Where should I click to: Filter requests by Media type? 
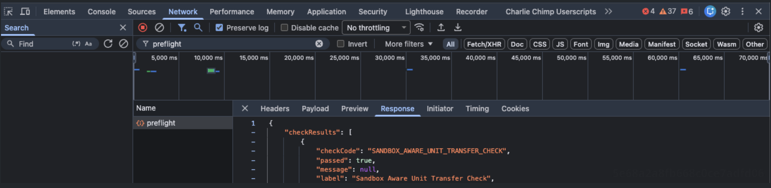[x=628, y=44]
